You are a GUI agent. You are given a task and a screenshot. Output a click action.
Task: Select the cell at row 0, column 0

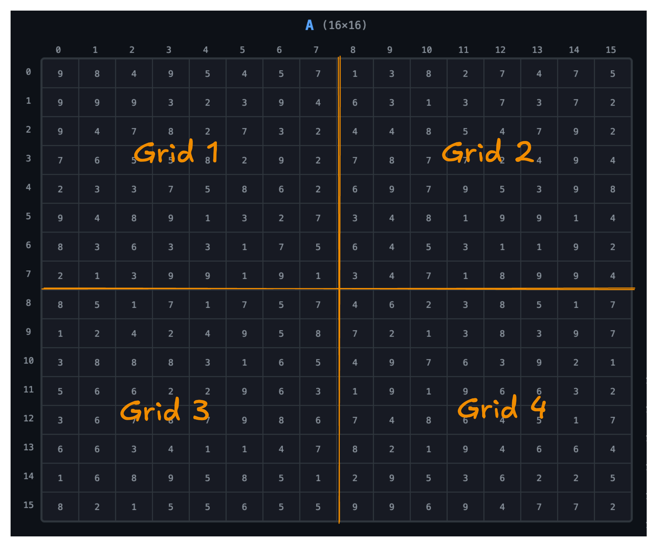coord(60,73)
